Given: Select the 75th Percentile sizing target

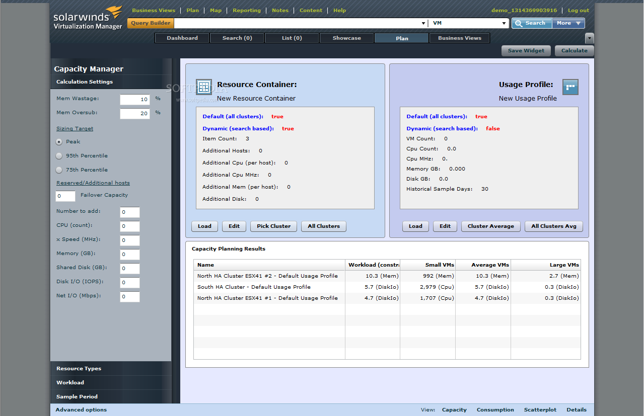Looking at the screenshot, I should point(59,170).
